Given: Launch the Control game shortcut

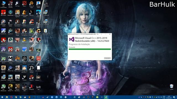Looking at the screenshot, I should pos(24,78).
